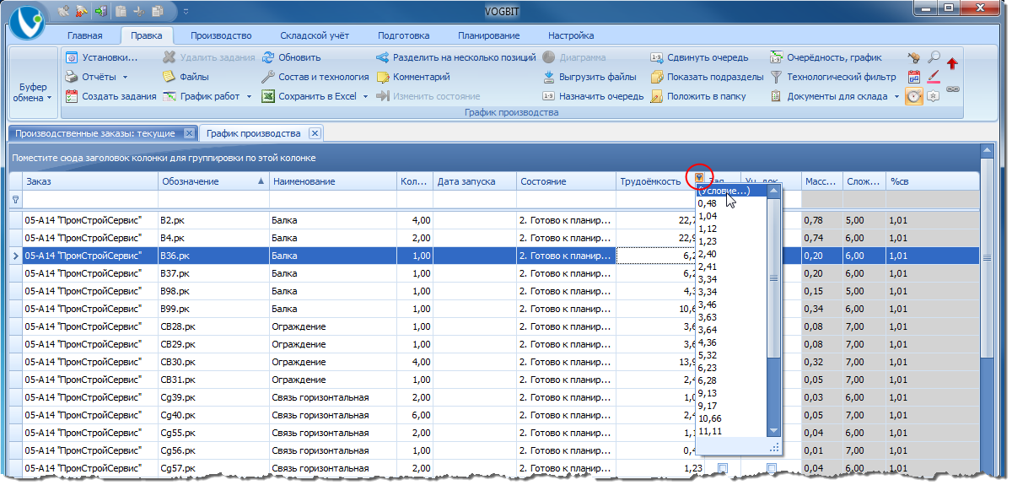Tick the right checkbox in last visible row
1012x485 pixels.
pos(772,468)
